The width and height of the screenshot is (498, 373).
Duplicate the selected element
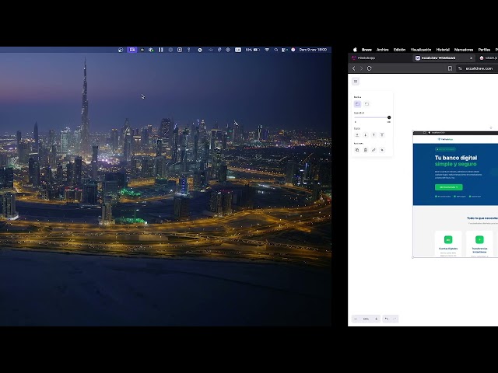(357, 150)
